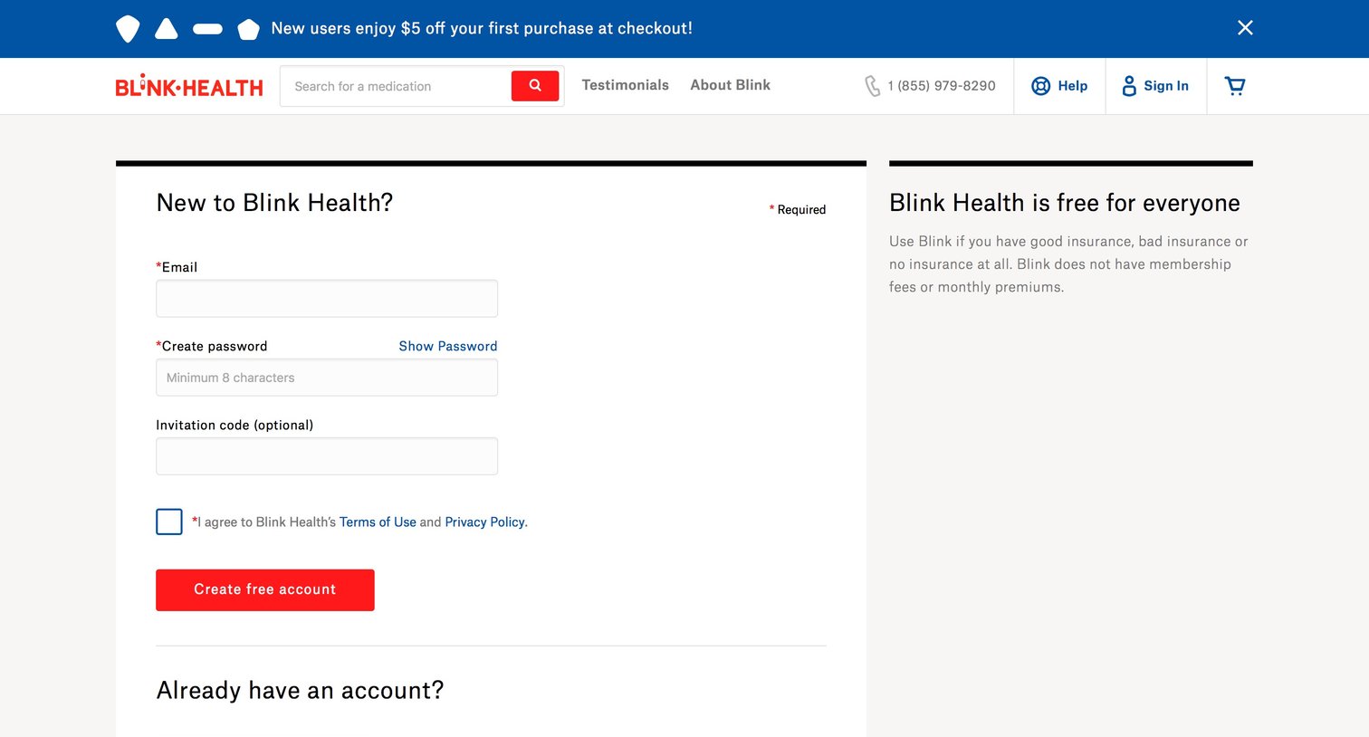
Task: Click the '*Create password' label
Action: 212,346
